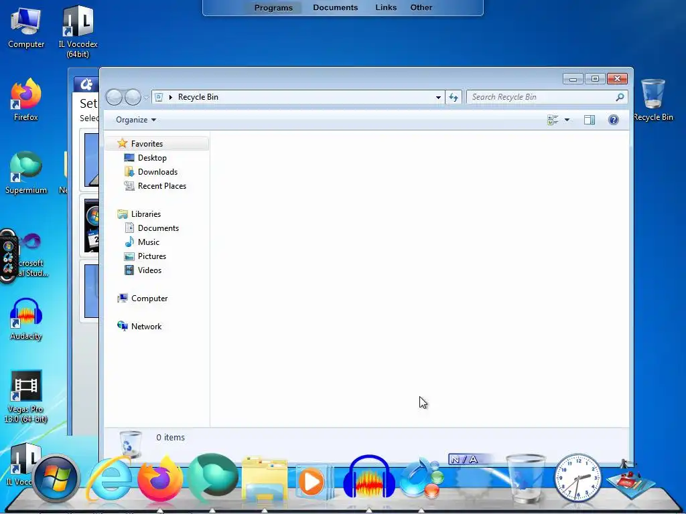Switch to Other tab at top
Screen dimensions: 686x514
pyautogui.click(x=421, y=7)
